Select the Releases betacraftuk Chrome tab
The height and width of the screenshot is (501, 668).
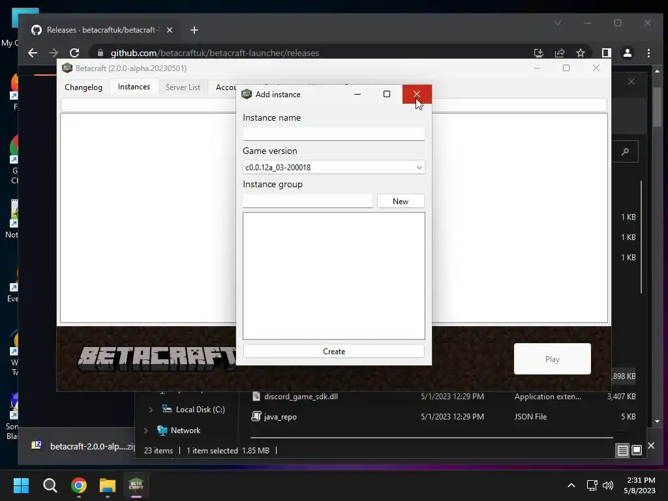pyautogui.click(x=101, y=30)
